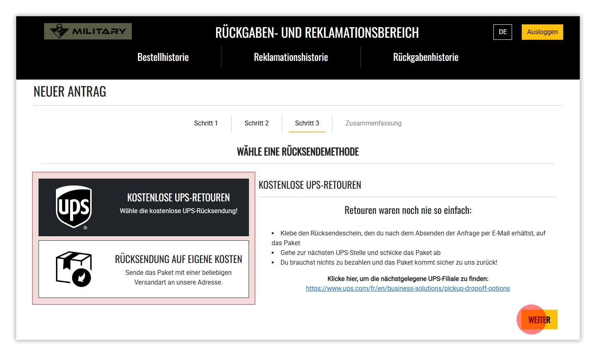Click "Retouren waren noch nie so einfach" text

click(x=408, y=210)
